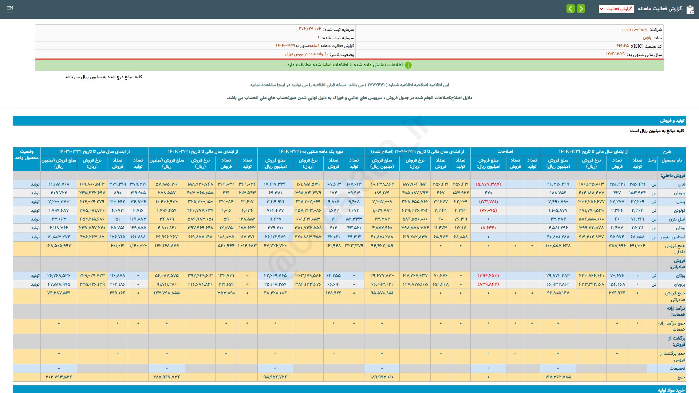The image size is (699, 393).
Task: Click the پارس symbol value
Action: tap(647, 37)
